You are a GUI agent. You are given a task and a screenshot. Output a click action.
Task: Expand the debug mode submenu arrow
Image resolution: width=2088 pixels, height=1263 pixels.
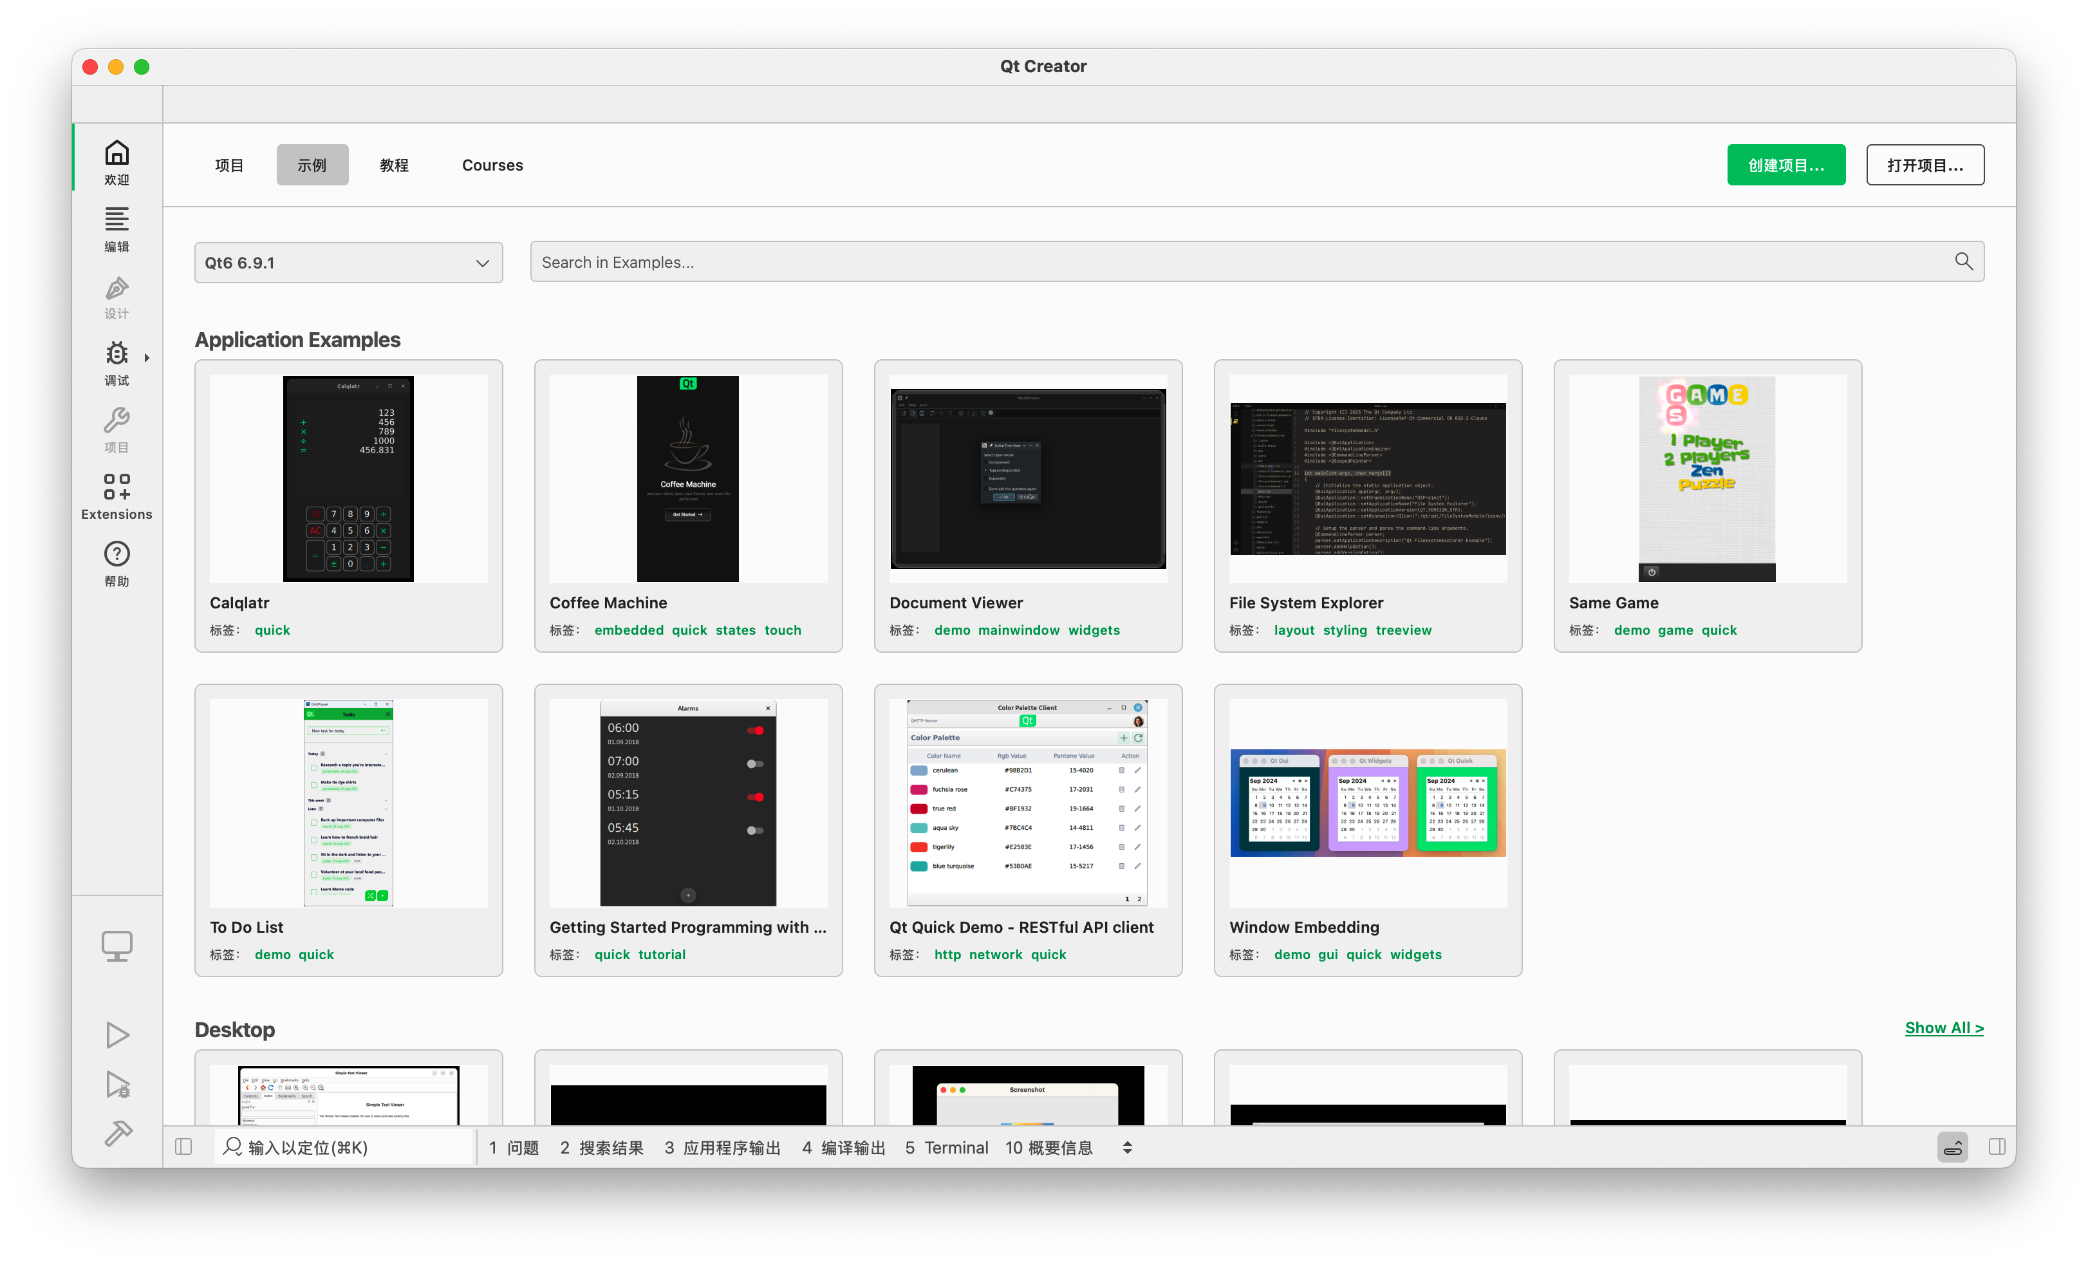coord(147,358)
